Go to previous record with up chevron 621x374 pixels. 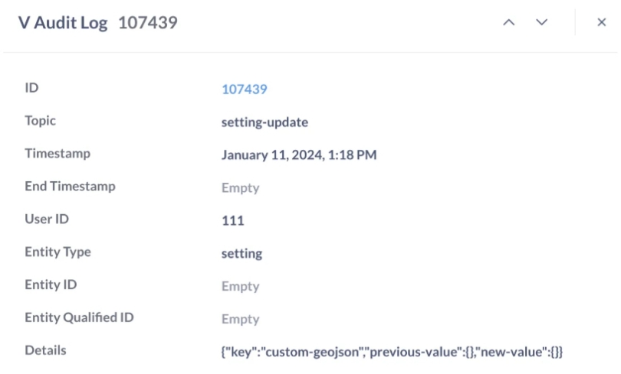508,23
